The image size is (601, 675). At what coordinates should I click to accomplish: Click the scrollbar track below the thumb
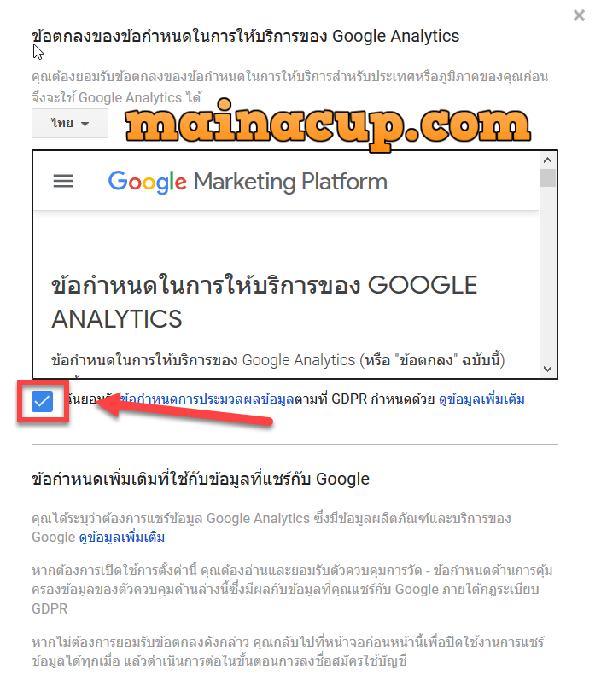(x=547, y=274)
